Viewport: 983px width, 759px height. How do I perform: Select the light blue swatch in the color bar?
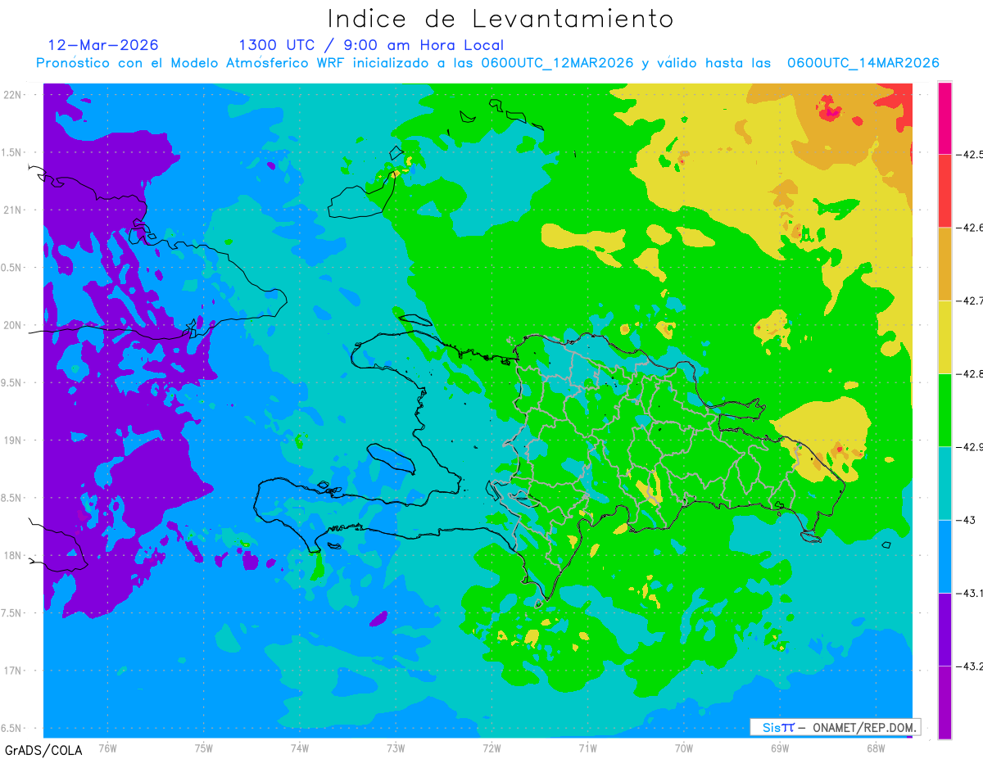coord(944,556)
